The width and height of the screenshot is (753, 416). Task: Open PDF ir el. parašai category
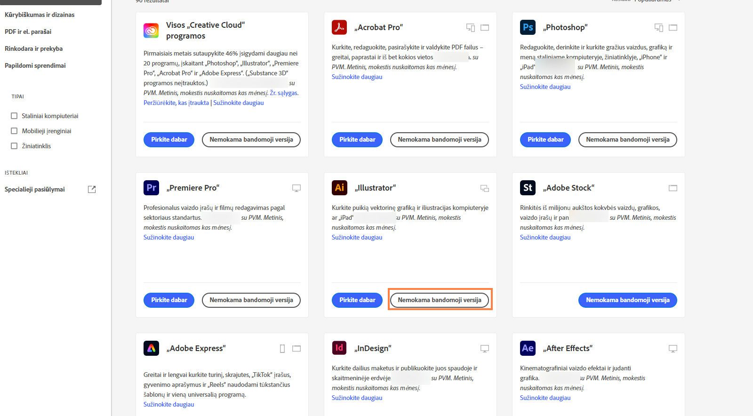pos(28,32)
